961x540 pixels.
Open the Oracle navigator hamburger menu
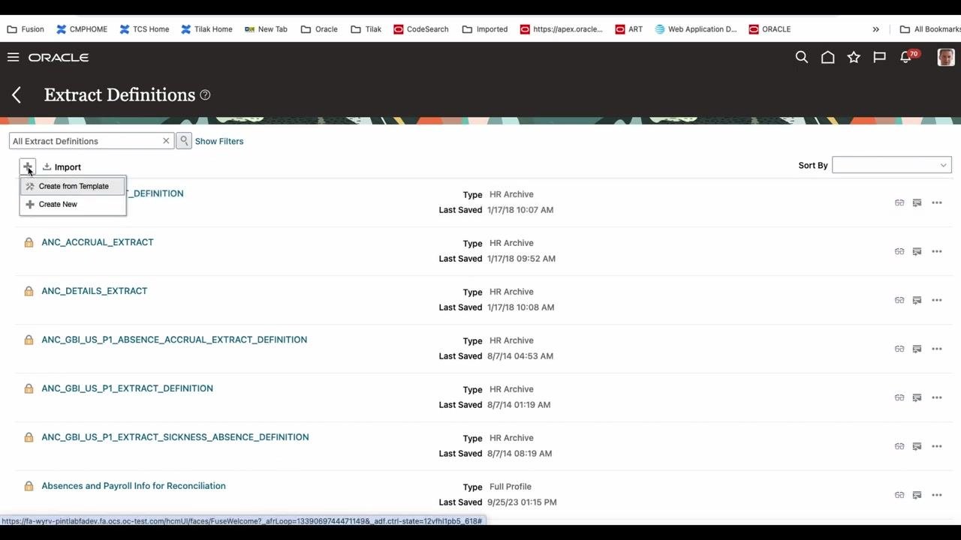(13, 57)
